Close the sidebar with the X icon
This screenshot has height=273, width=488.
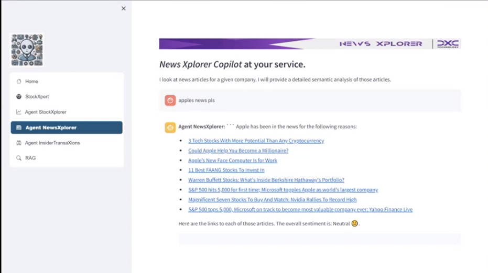[124, 8]
